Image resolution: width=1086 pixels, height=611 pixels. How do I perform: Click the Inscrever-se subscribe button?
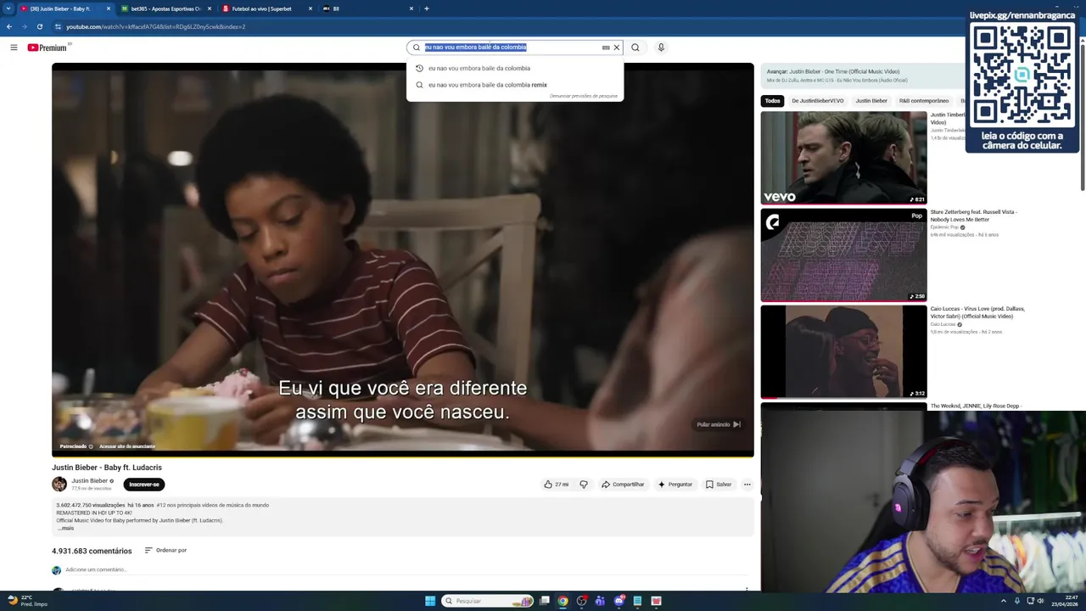click(144, 485)
